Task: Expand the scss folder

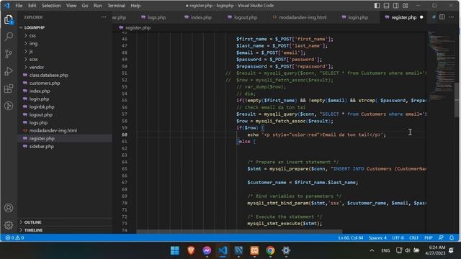Action: click(x=34, y=59)
